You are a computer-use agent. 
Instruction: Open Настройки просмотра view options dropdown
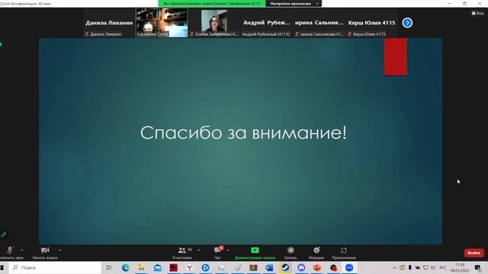click(294, 4)
